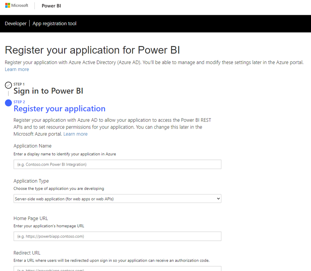Focus the Application Name input field

[117, 164]
